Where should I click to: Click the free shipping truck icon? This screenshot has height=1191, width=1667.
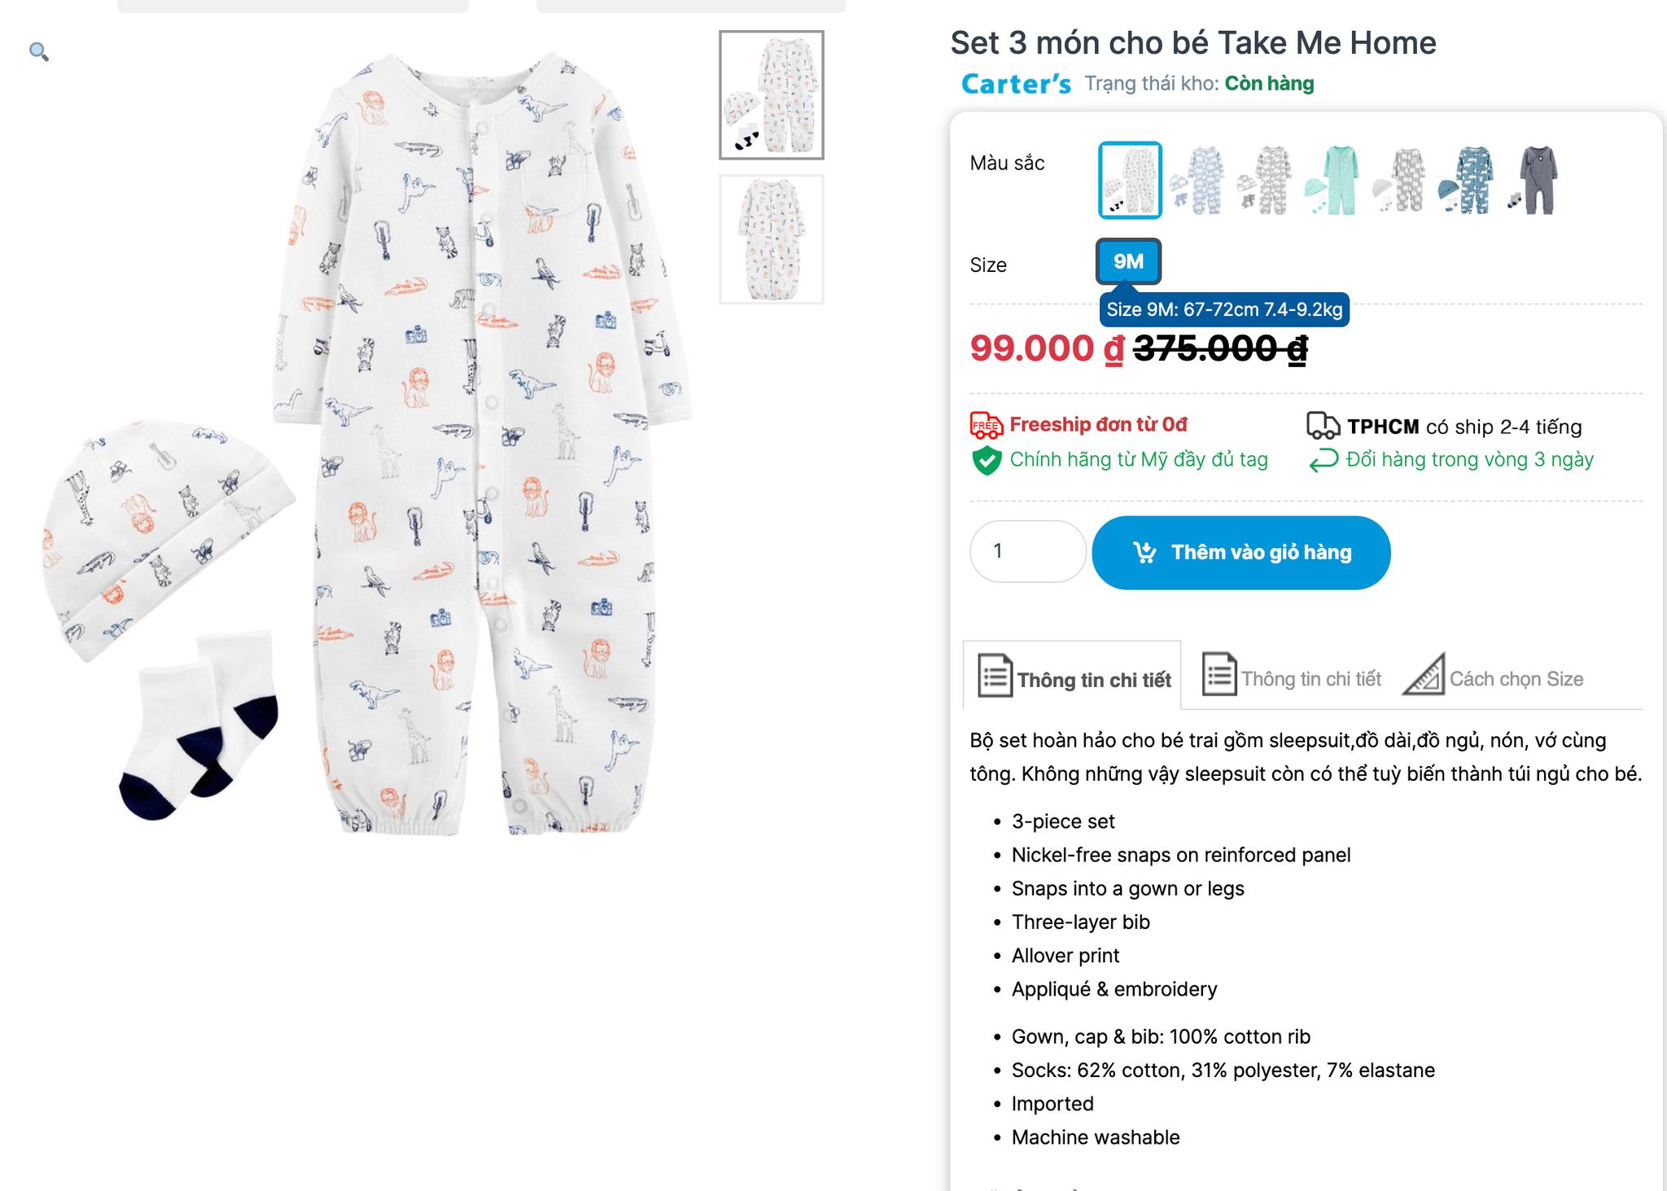pyautogui.click(x=986, y=425)
